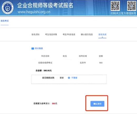This screenshot has height=114, width=137.
Task: Click the 确认支付 button
Action: click(97, 104)
